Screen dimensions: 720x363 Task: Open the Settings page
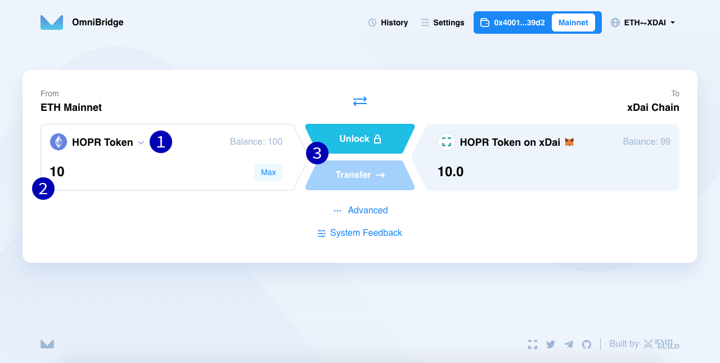click(443, 23)
